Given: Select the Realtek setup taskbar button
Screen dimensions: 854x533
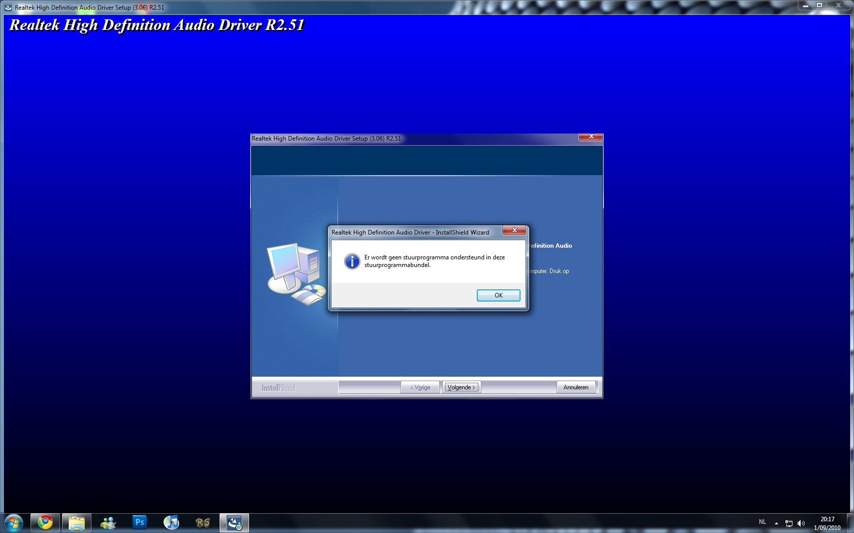Looking at the screenshot, I should (234, 523).
